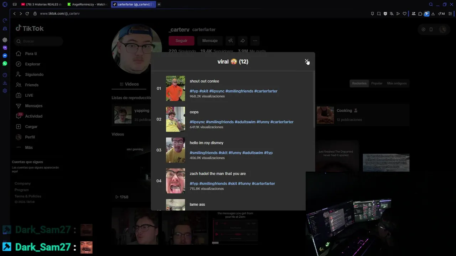Screen dimensions: 456x256
Task: Open Cargar upload page
Action: point(31,127)
